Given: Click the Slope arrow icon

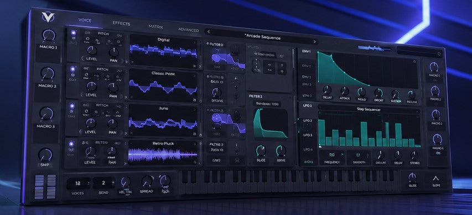Looking at the screenshot, I should [436, 179].
